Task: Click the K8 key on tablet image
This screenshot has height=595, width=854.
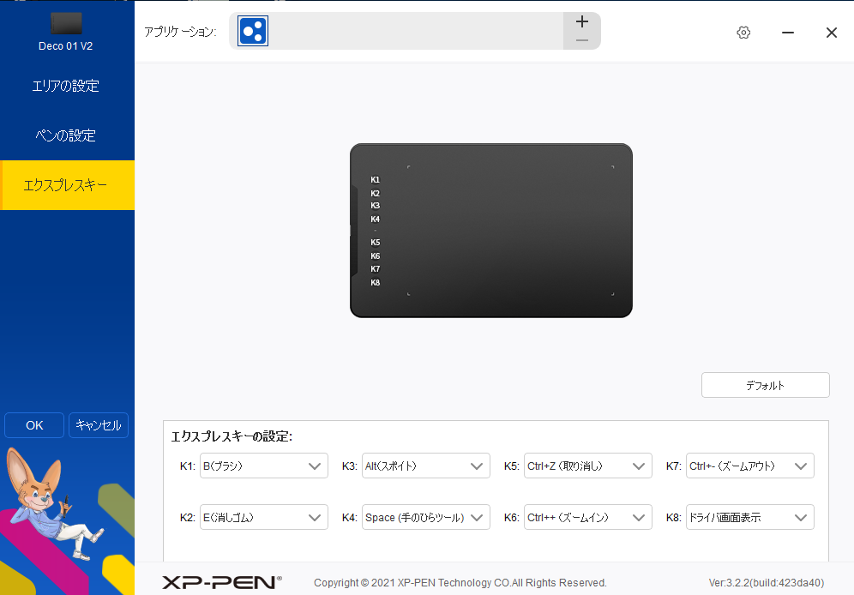Action: [x=376, y=283]
